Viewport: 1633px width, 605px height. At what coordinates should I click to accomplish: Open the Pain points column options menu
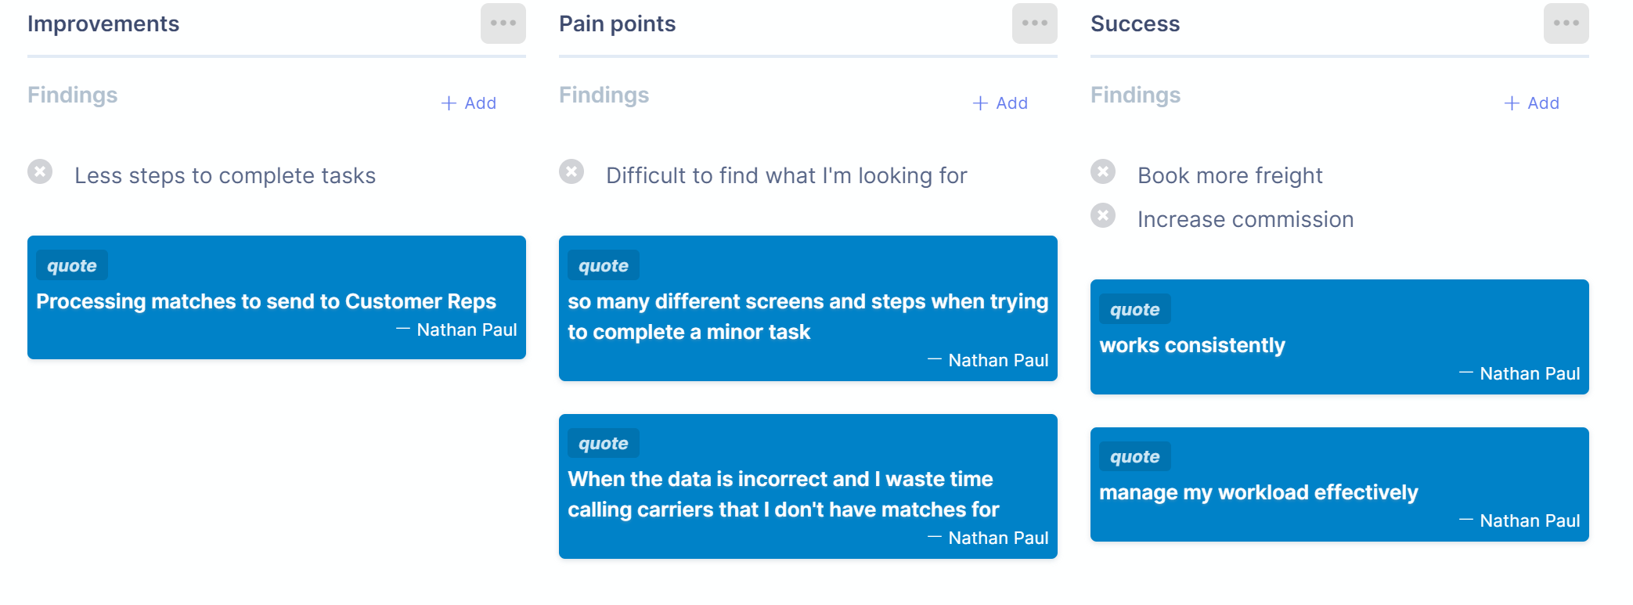pos(1034,23)
